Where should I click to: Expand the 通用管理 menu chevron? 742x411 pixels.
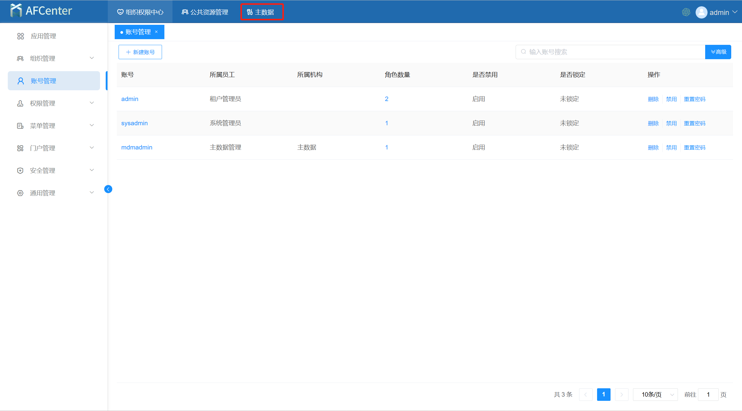pyautogui.click(x=92, y=192)
